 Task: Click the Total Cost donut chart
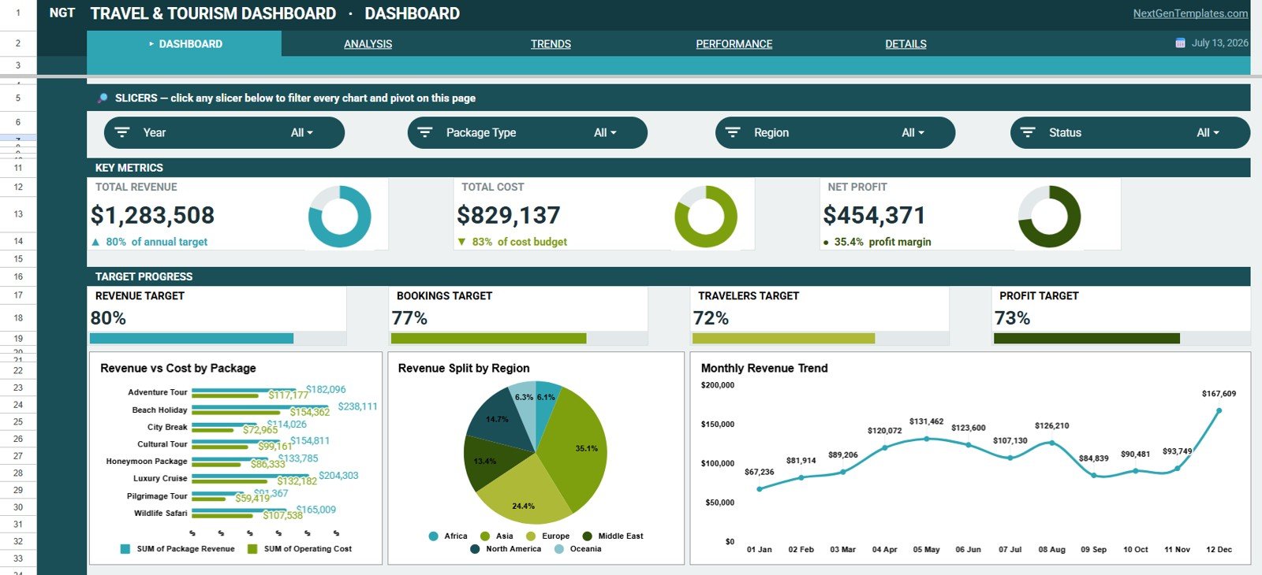[706, 217]
